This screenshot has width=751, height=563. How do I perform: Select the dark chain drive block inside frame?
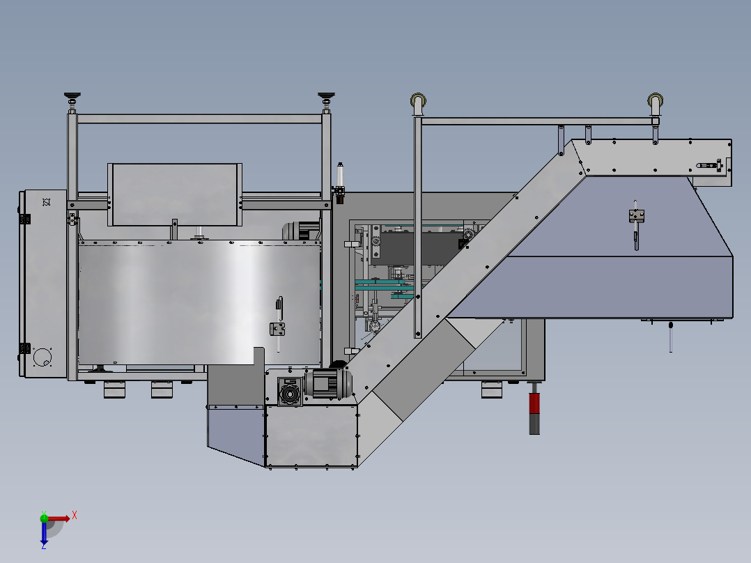pos(417,247)
